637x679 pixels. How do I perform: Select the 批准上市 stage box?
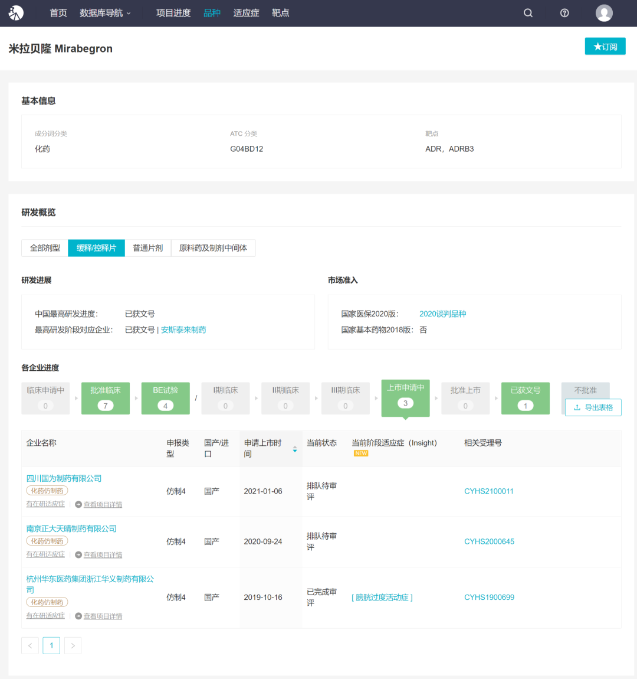pyautogui.click(x=465, y=399)
